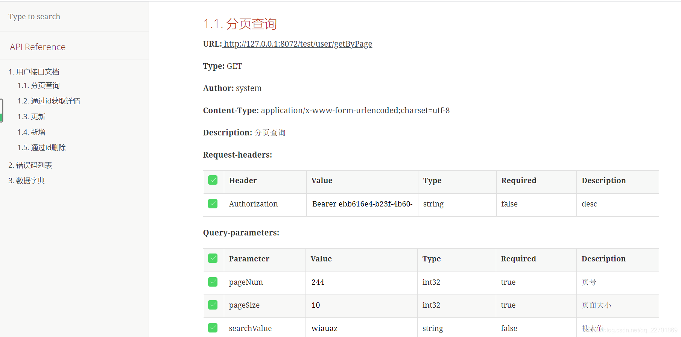Edit the Authorization Bearer token value field

(x=362, y=204)
